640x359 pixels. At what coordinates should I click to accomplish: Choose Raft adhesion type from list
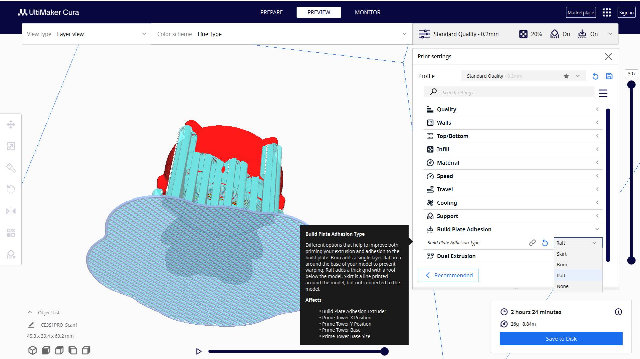coord(578,276)
